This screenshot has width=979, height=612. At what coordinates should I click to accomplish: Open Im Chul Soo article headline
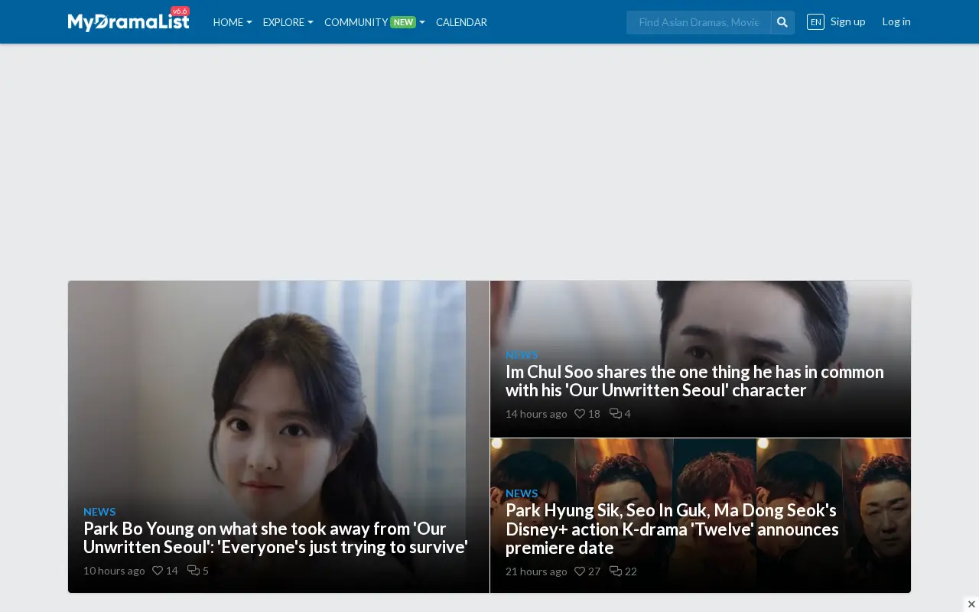coord(694,381)
